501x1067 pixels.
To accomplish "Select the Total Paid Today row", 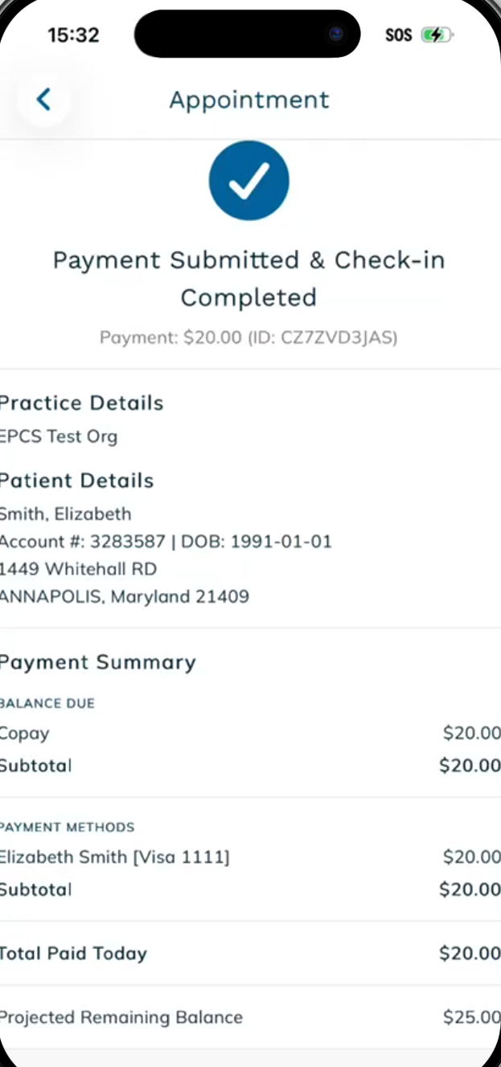I will 250,954.
